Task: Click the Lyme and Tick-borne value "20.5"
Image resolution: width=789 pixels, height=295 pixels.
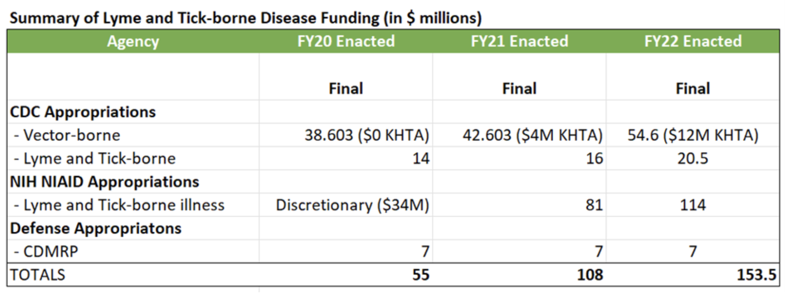Action: (x=693, y=158)
